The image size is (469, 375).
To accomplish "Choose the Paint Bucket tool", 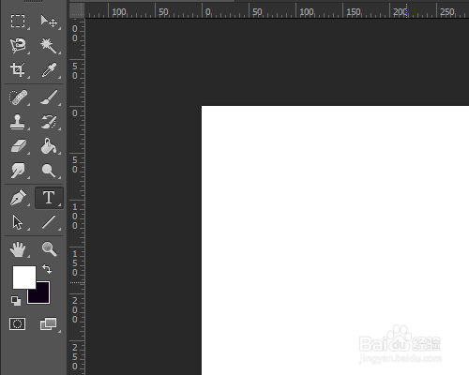I will tap(49, 146).
